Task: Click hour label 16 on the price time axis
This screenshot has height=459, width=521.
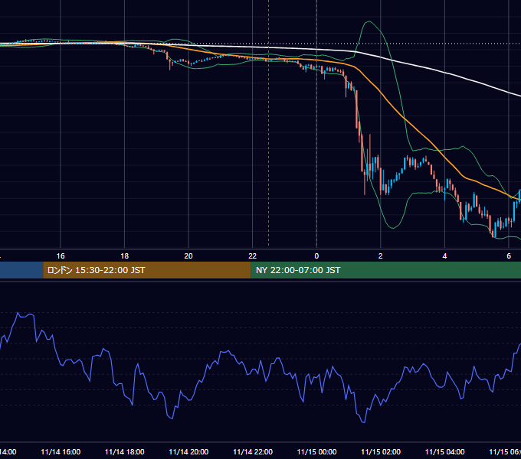Action: point(61,256)
